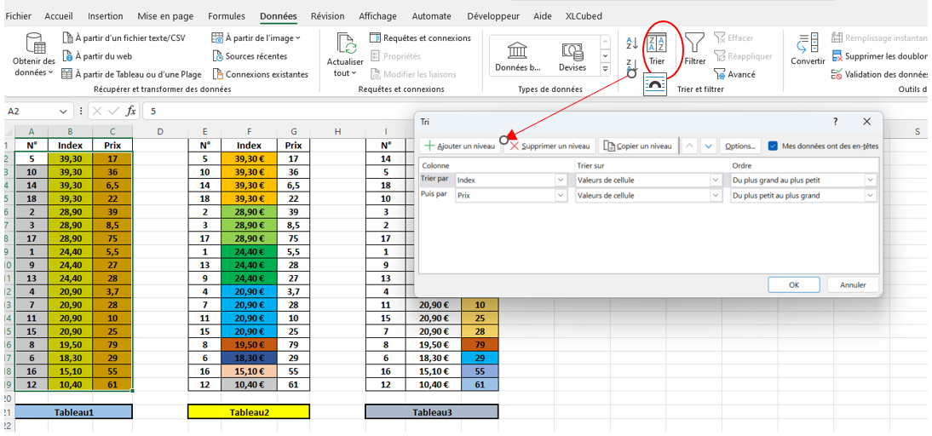
Task: Click the insert function fx icon
Action: pyautogui.click(x=131, y=111)
